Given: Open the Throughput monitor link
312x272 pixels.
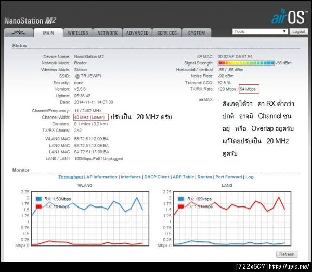Looking at the screenshot, I should (x=71, y=177).
